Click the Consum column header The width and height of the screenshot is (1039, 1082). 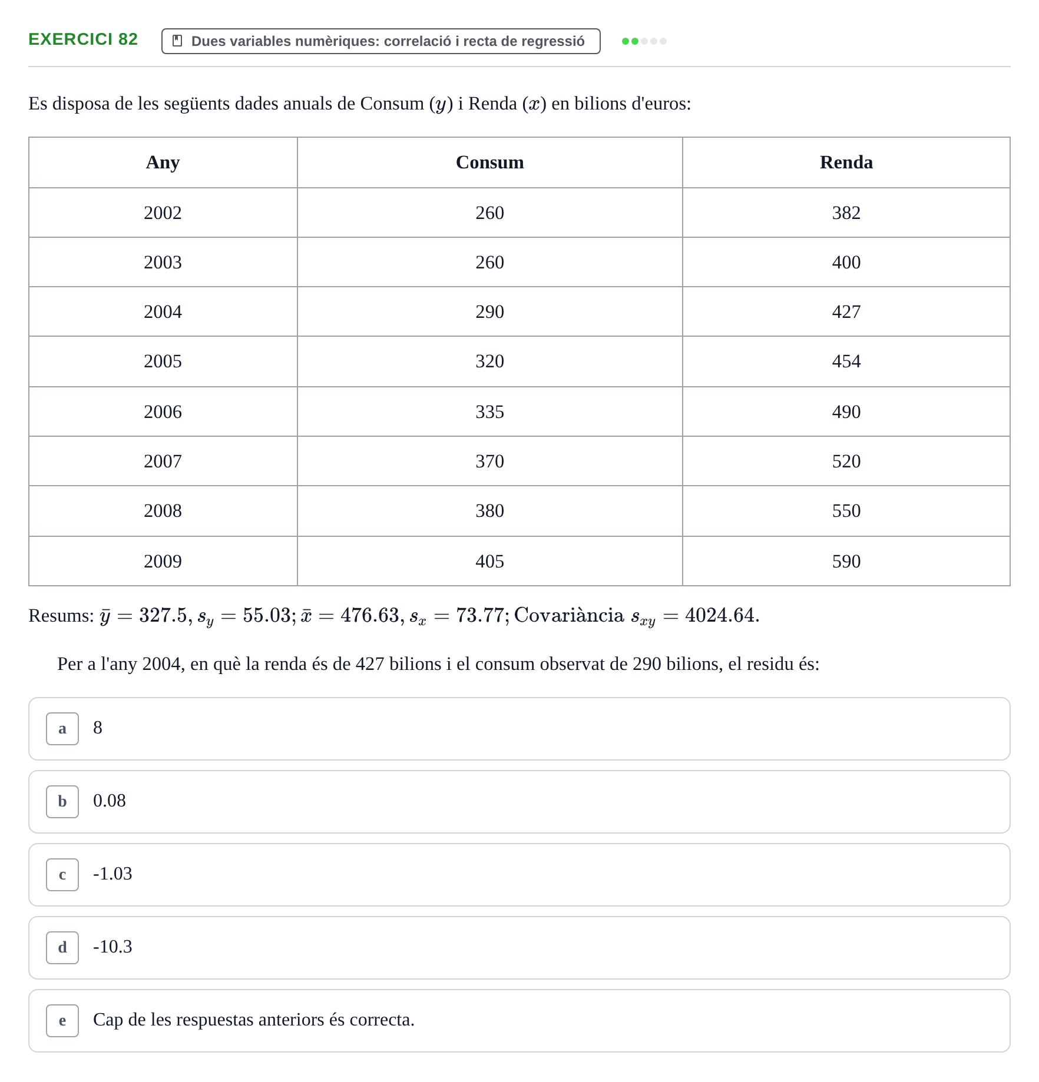(490, 162)
